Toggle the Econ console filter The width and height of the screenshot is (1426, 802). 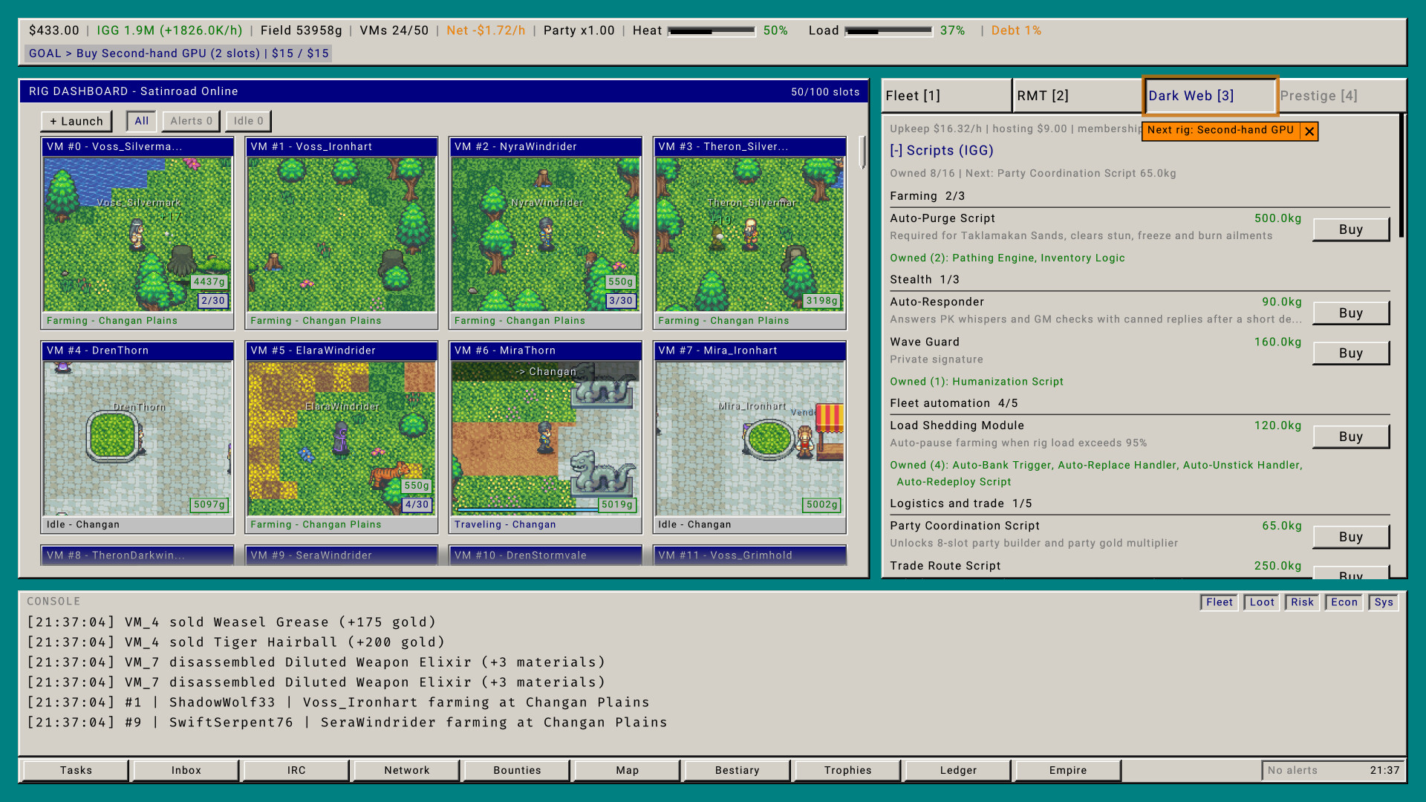(x=1344, y=602)
